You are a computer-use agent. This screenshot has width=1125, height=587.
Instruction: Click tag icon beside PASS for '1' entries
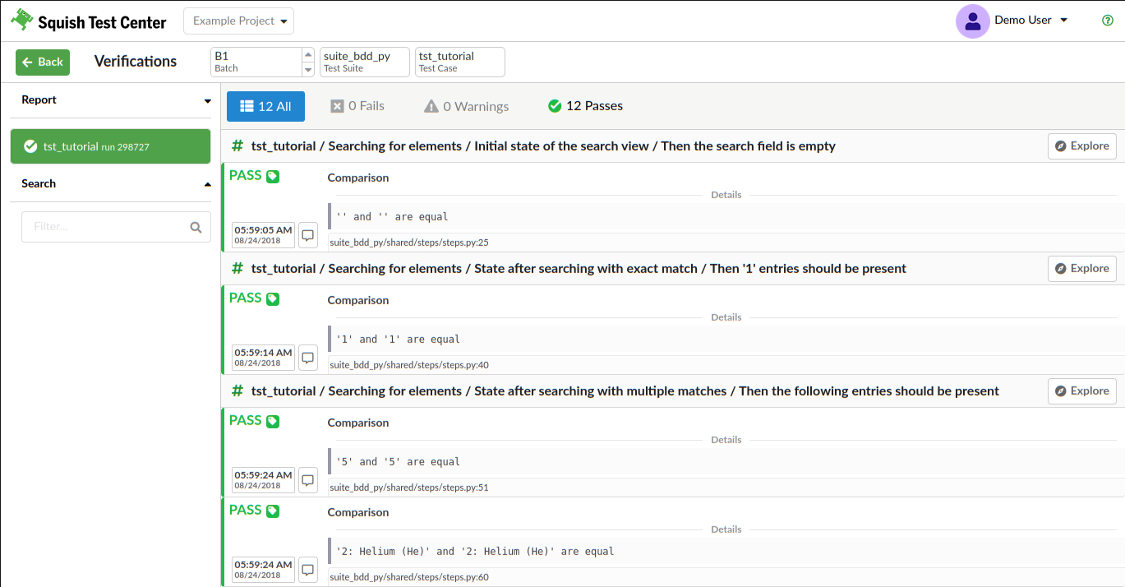tap(273, 298)
